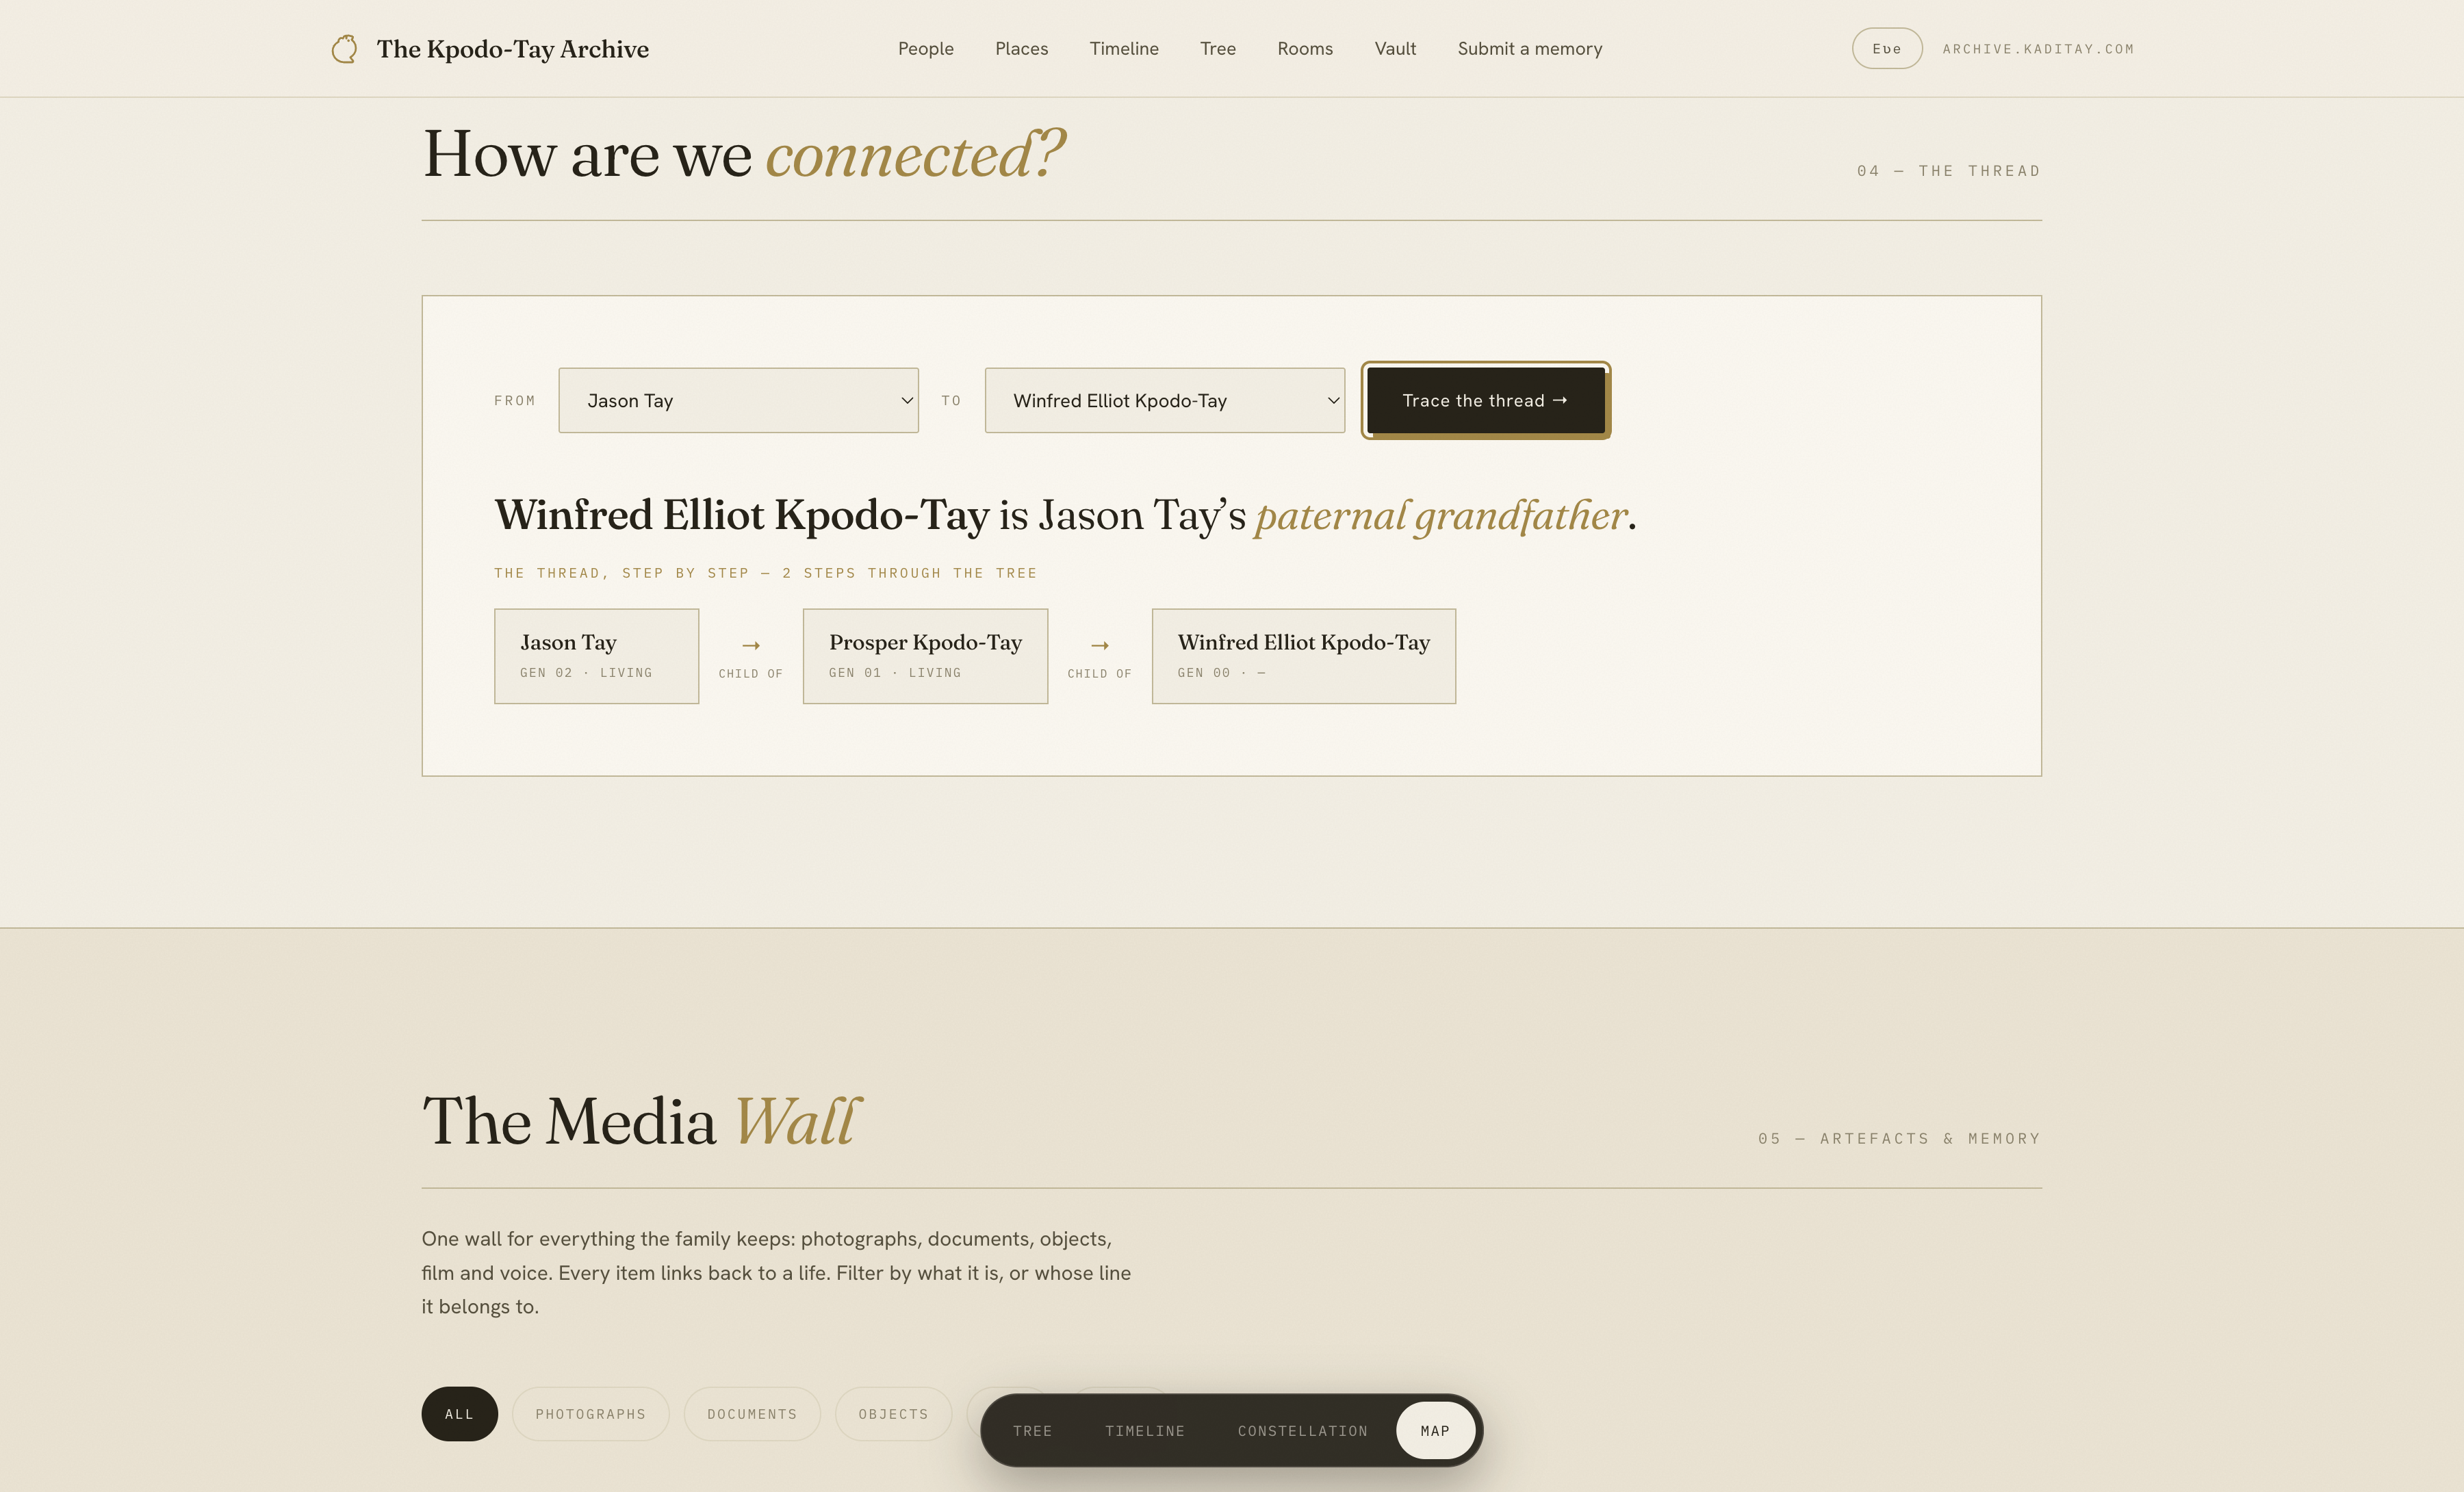Viewport: 2464px width, 1492px height.
Task: Switch floating bar to Tree view
Action: (1032, 1431)
